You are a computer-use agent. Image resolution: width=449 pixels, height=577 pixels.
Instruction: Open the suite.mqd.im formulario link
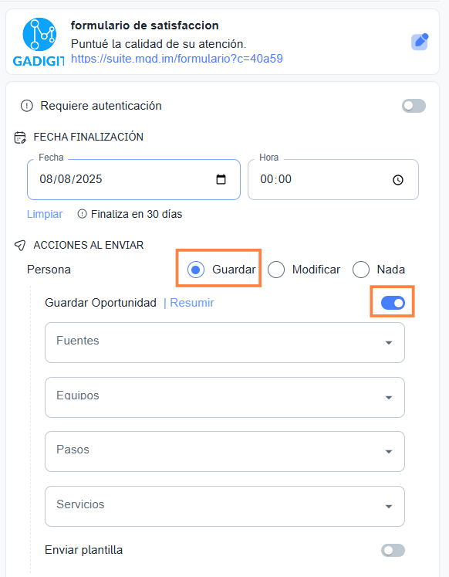coord(177,59)
